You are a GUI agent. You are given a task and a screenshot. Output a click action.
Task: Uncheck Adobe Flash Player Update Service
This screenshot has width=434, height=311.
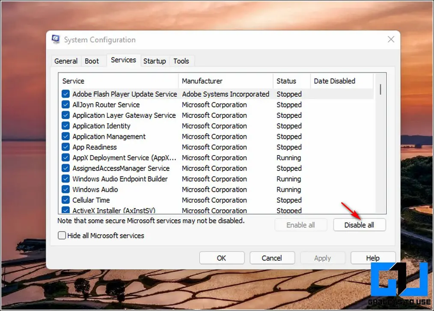65,94
